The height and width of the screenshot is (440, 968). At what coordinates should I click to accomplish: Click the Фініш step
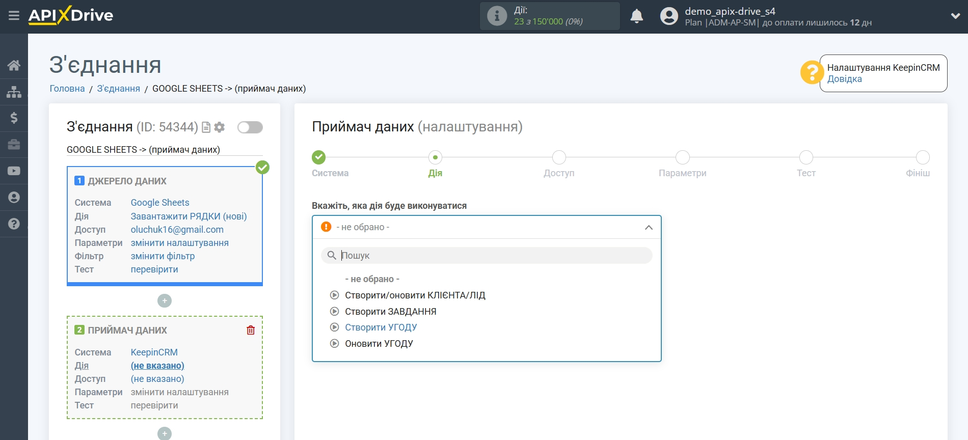pyautogui.click(x=923, y=157)
